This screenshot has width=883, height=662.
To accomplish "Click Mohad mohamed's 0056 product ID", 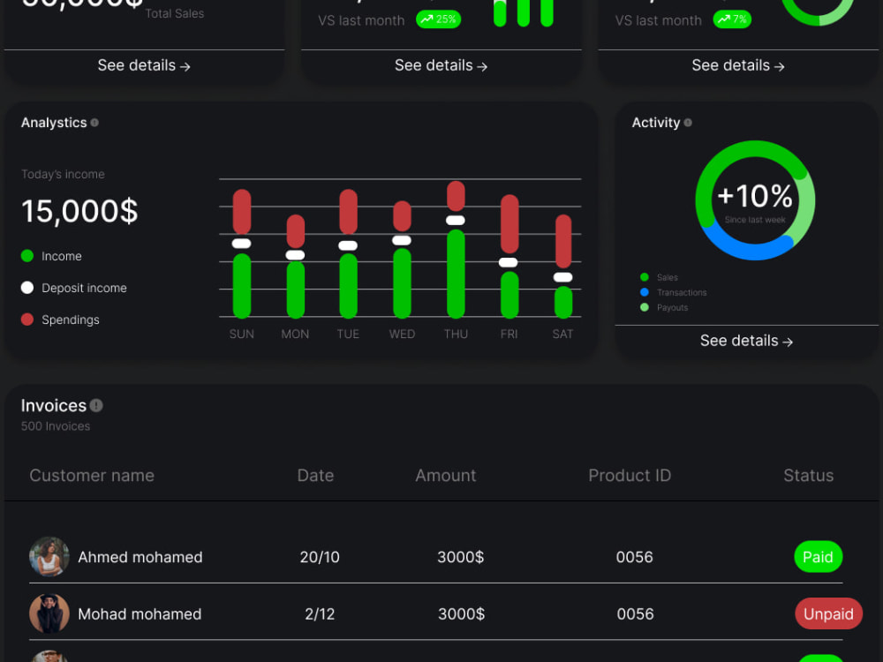I will 635,614.
